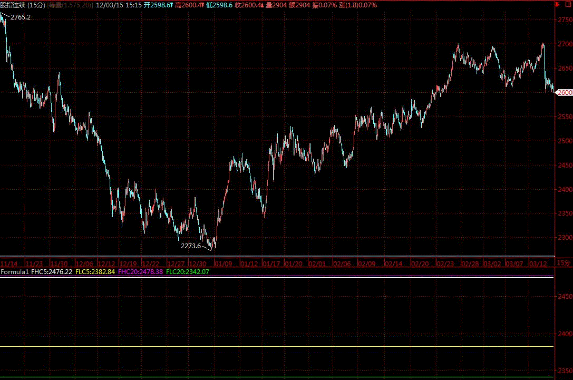Select the magenta FHC20 indicator label
Viewport: 573px width, 380px height.
coord(141,272)
